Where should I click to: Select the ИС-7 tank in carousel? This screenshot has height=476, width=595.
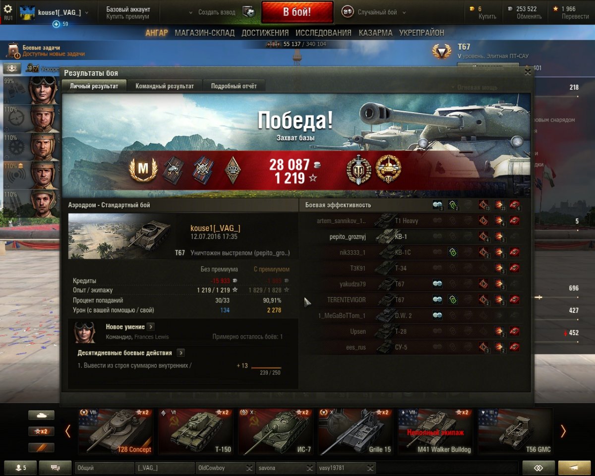pos(276,431)
